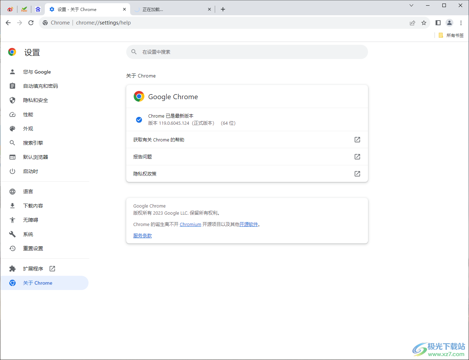Open 扩展程序 external link icon

[52, 269]
